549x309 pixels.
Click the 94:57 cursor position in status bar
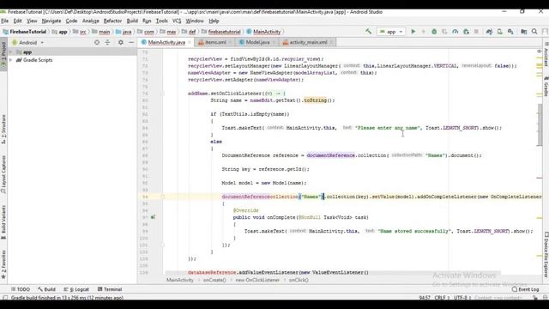click(425, 298)
